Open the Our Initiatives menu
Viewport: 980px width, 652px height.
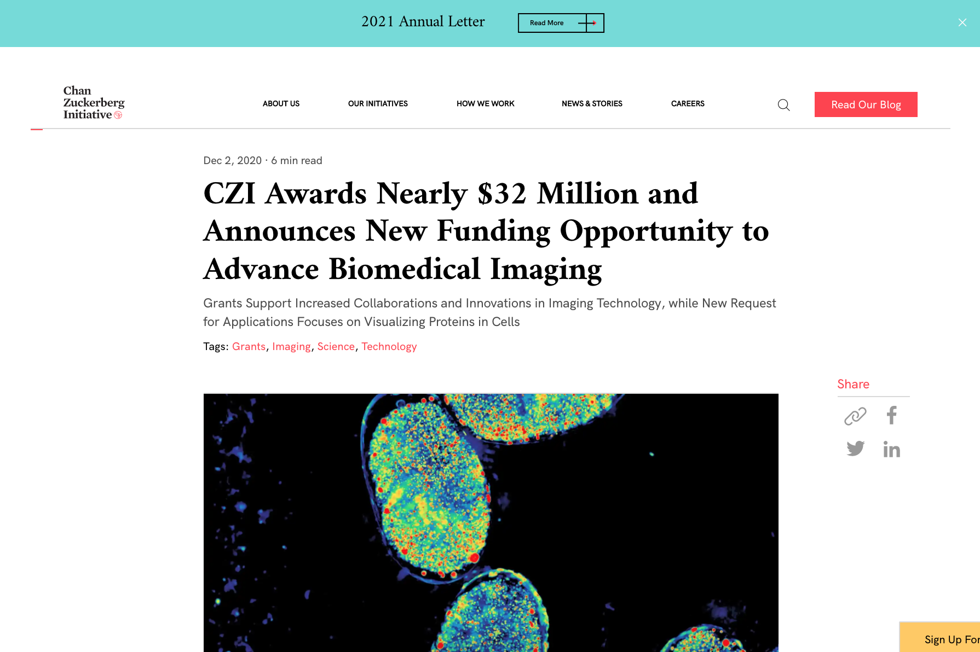pos(378,104)
